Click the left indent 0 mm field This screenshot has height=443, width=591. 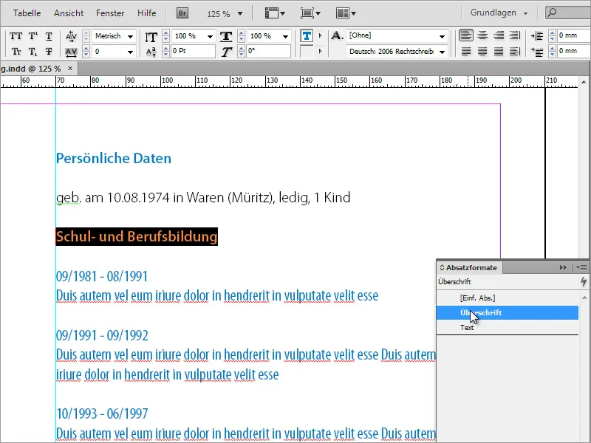[x=574, y=35]
